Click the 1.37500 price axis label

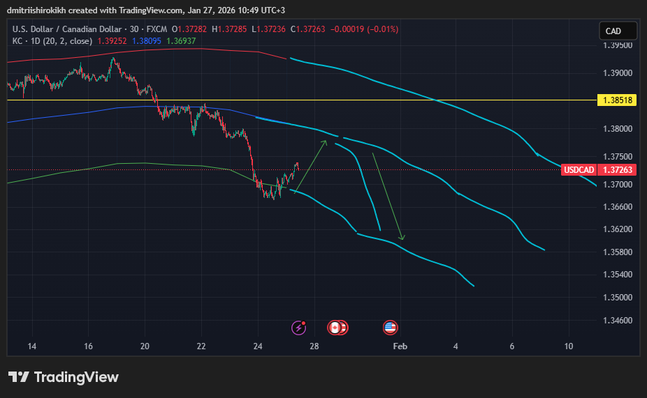click(x=617, y=156)
